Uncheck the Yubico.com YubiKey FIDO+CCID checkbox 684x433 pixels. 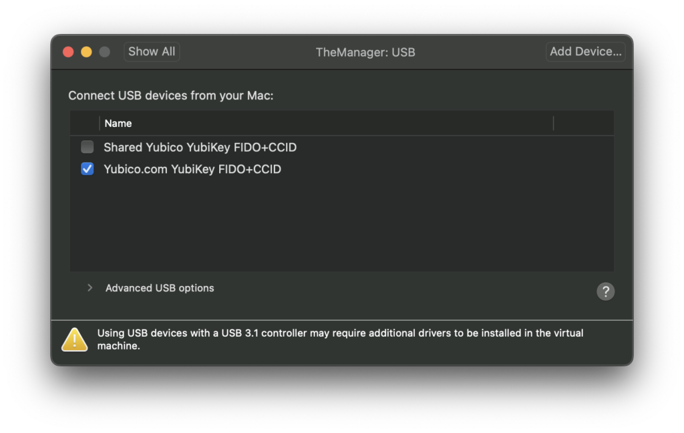pos(88,169)
